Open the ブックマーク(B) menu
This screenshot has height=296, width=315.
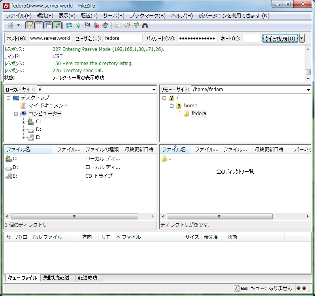pyautogui.click(x=148, y=16)
